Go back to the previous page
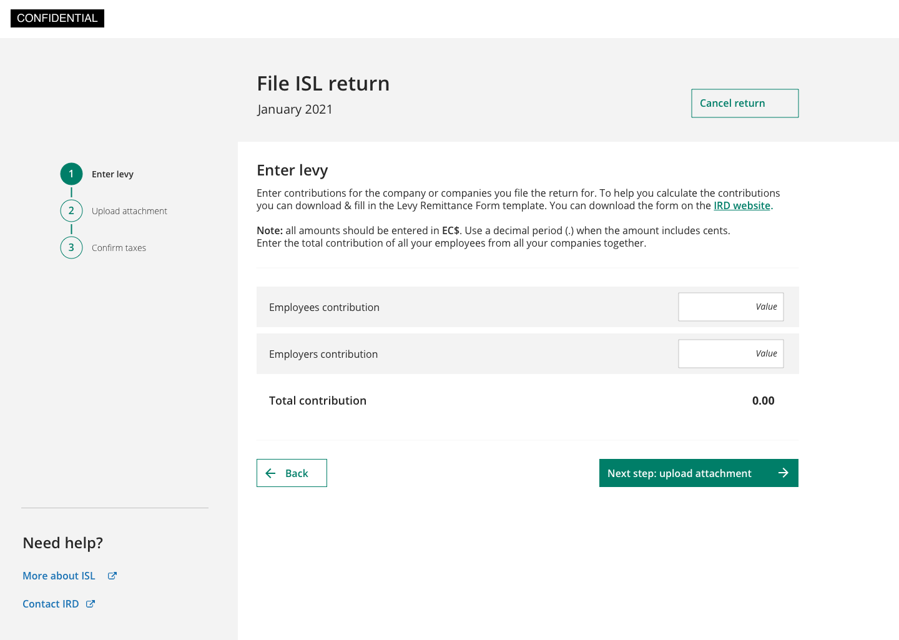The width and height of the screenshot is (899, 640). 292,473
